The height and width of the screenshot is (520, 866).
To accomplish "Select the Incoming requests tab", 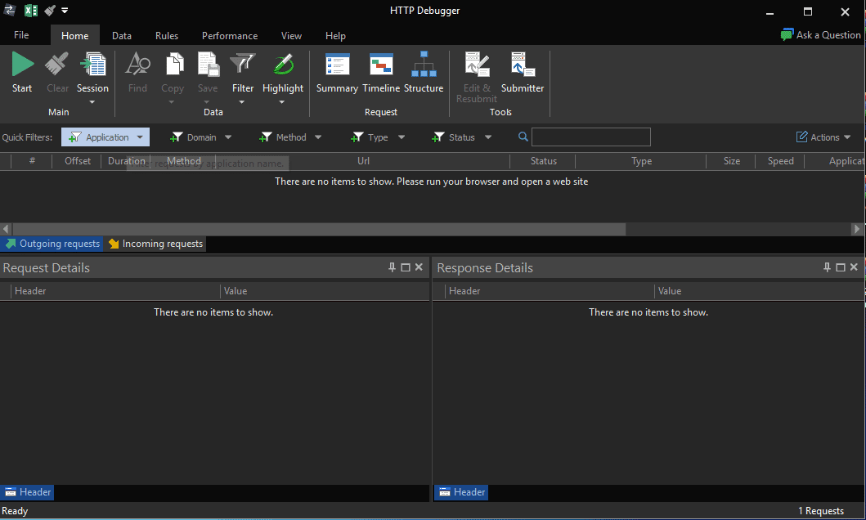I will click(x=155, y=244).
